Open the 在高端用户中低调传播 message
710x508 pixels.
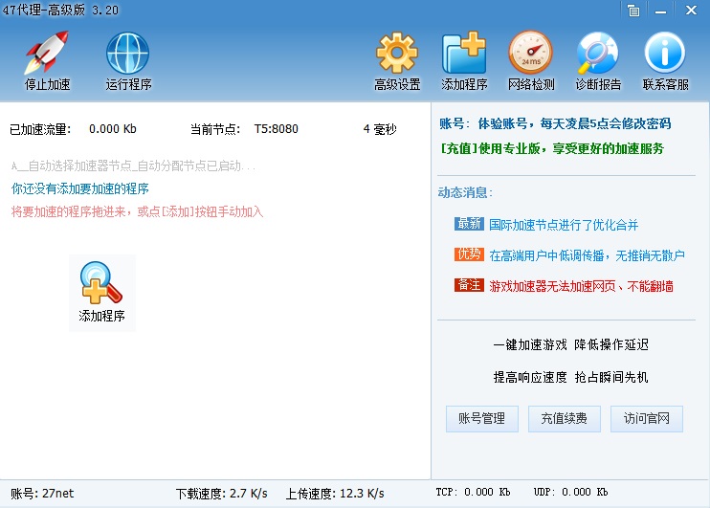pos(587,255)
